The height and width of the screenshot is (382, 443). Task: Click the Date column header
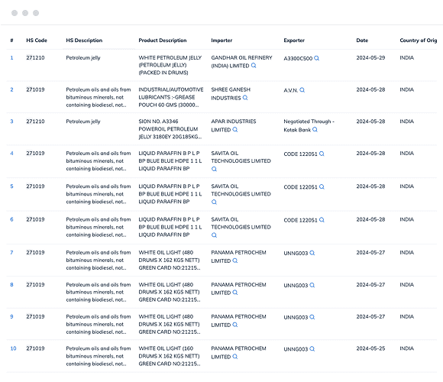[x=362, y=40]
